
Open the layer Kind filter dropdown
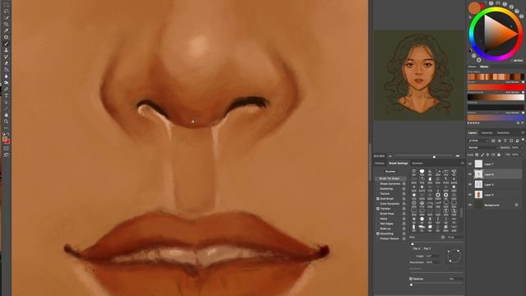pos(478,141)
